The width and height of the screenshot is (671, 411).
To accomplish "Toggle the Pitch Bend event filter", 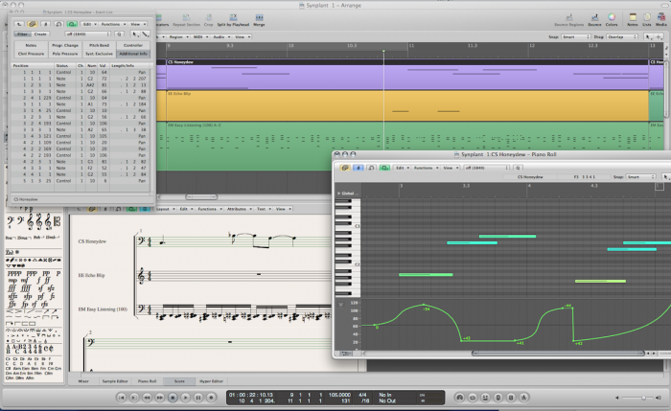I will tap(101, 44).
